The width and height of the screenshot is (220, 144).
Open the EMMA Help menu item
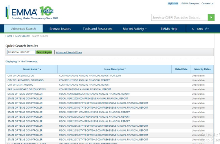coord(169,29)
